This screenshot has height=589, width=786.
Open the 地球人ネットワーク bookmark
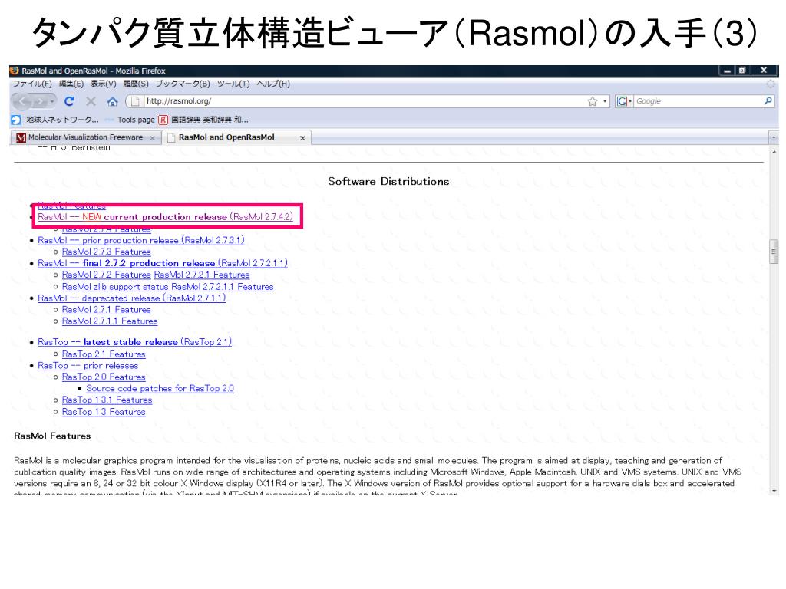[55, 120]
